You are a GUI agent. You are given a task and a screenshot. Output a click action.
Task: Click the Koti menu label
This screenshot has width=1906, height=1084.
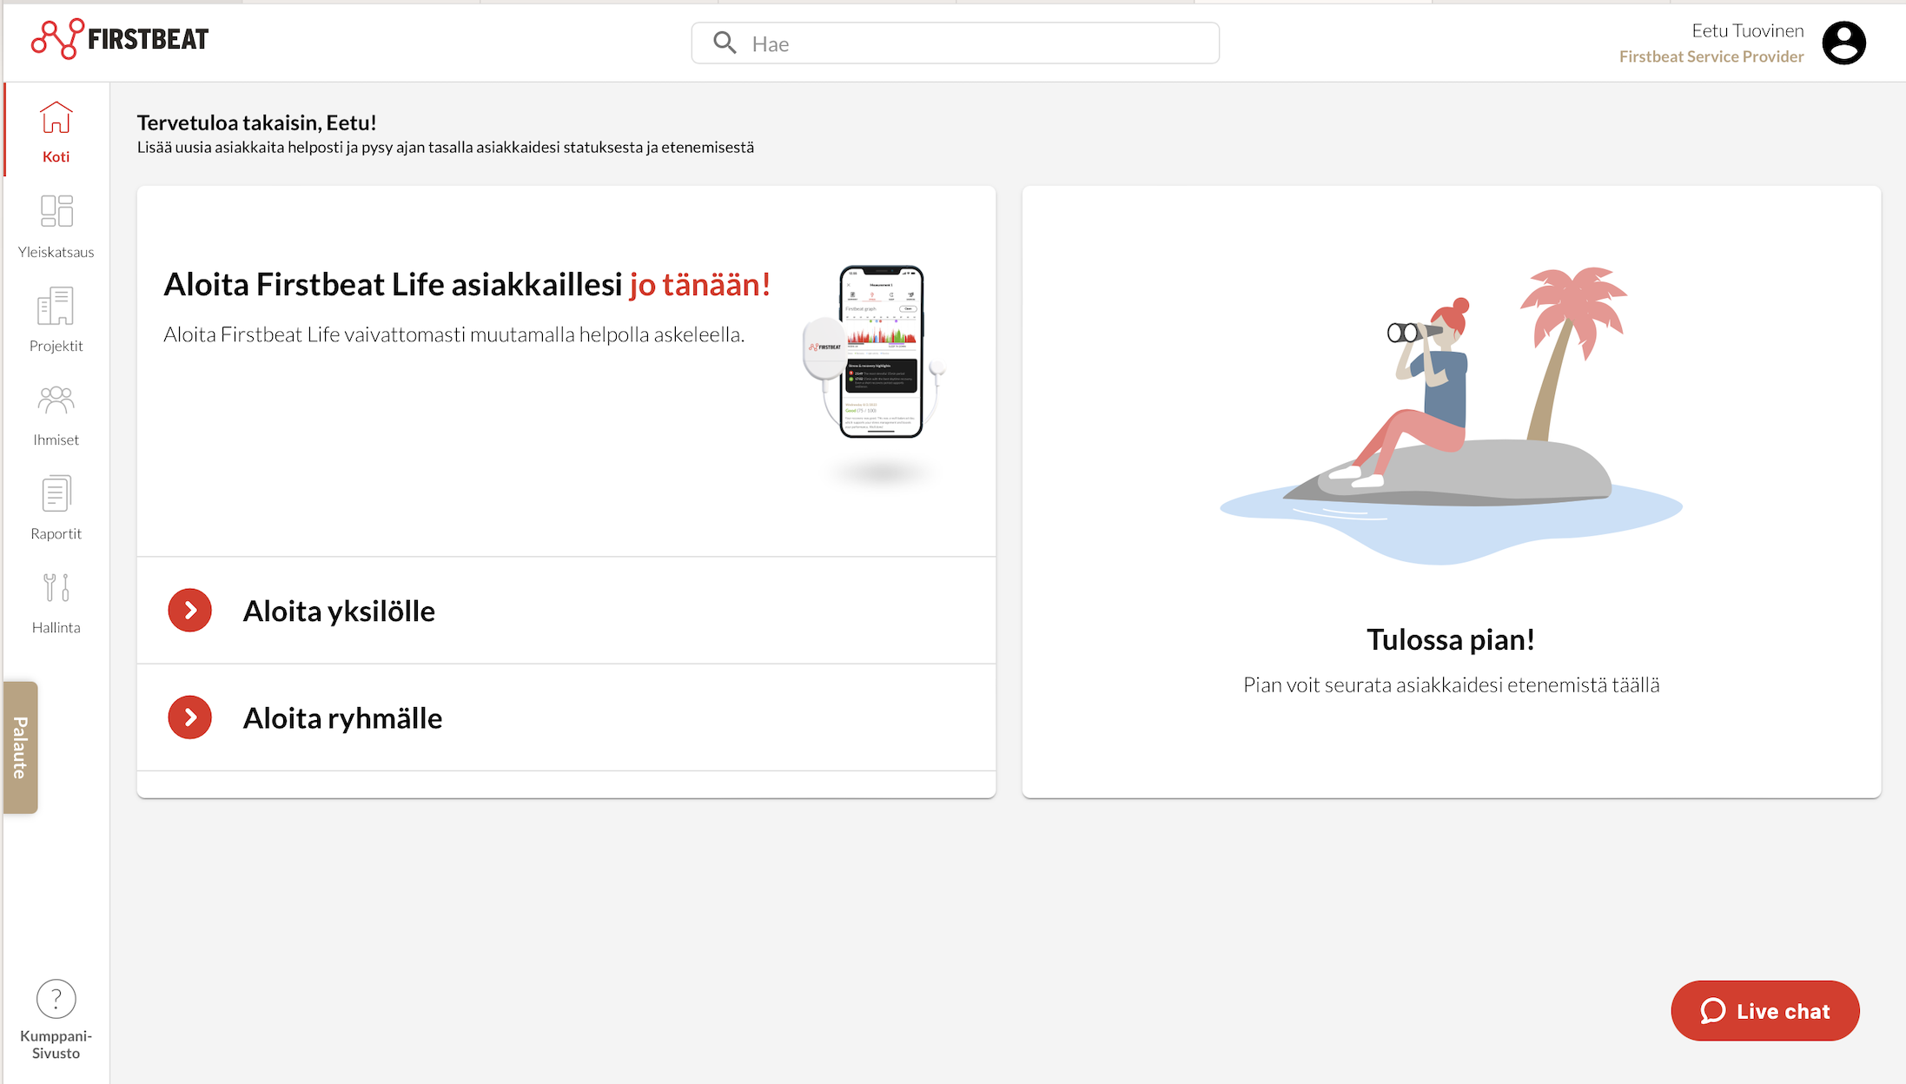point(56,156)
